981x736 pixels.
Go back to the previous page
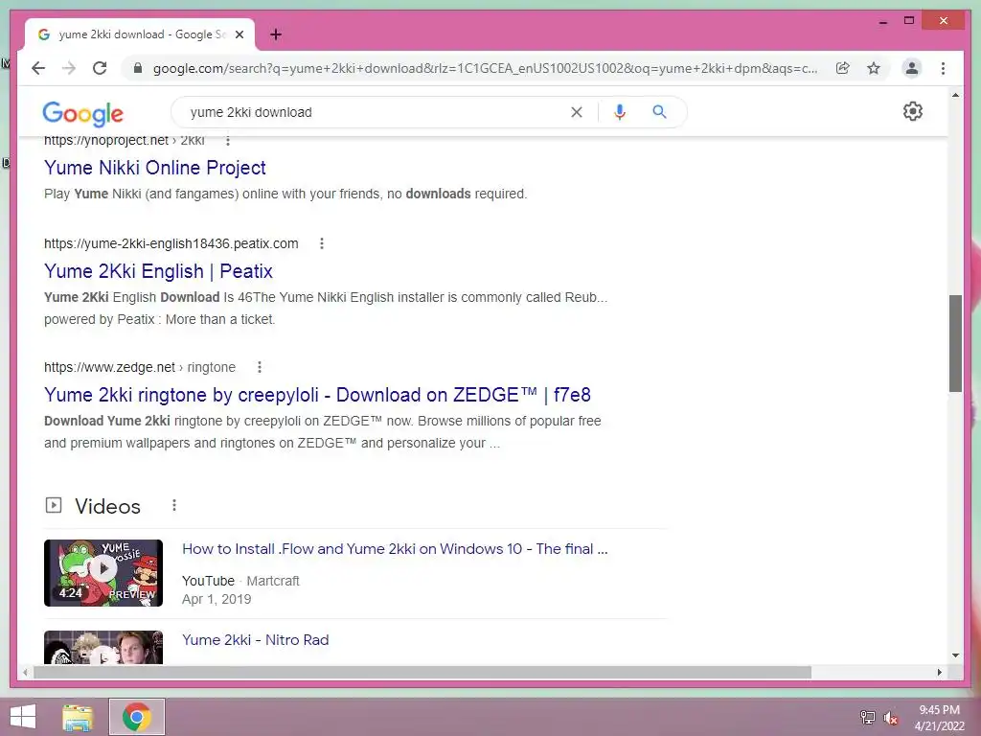click(x=38, y=68)
